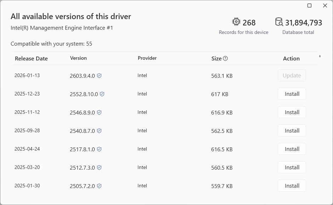Viewport: 333px width, 205px height.
Task: Click the Database total label
Action: tap(298, 32)
